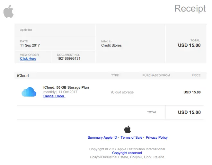
Task: Click the iCloud section heading
Action: pos(23,76)
